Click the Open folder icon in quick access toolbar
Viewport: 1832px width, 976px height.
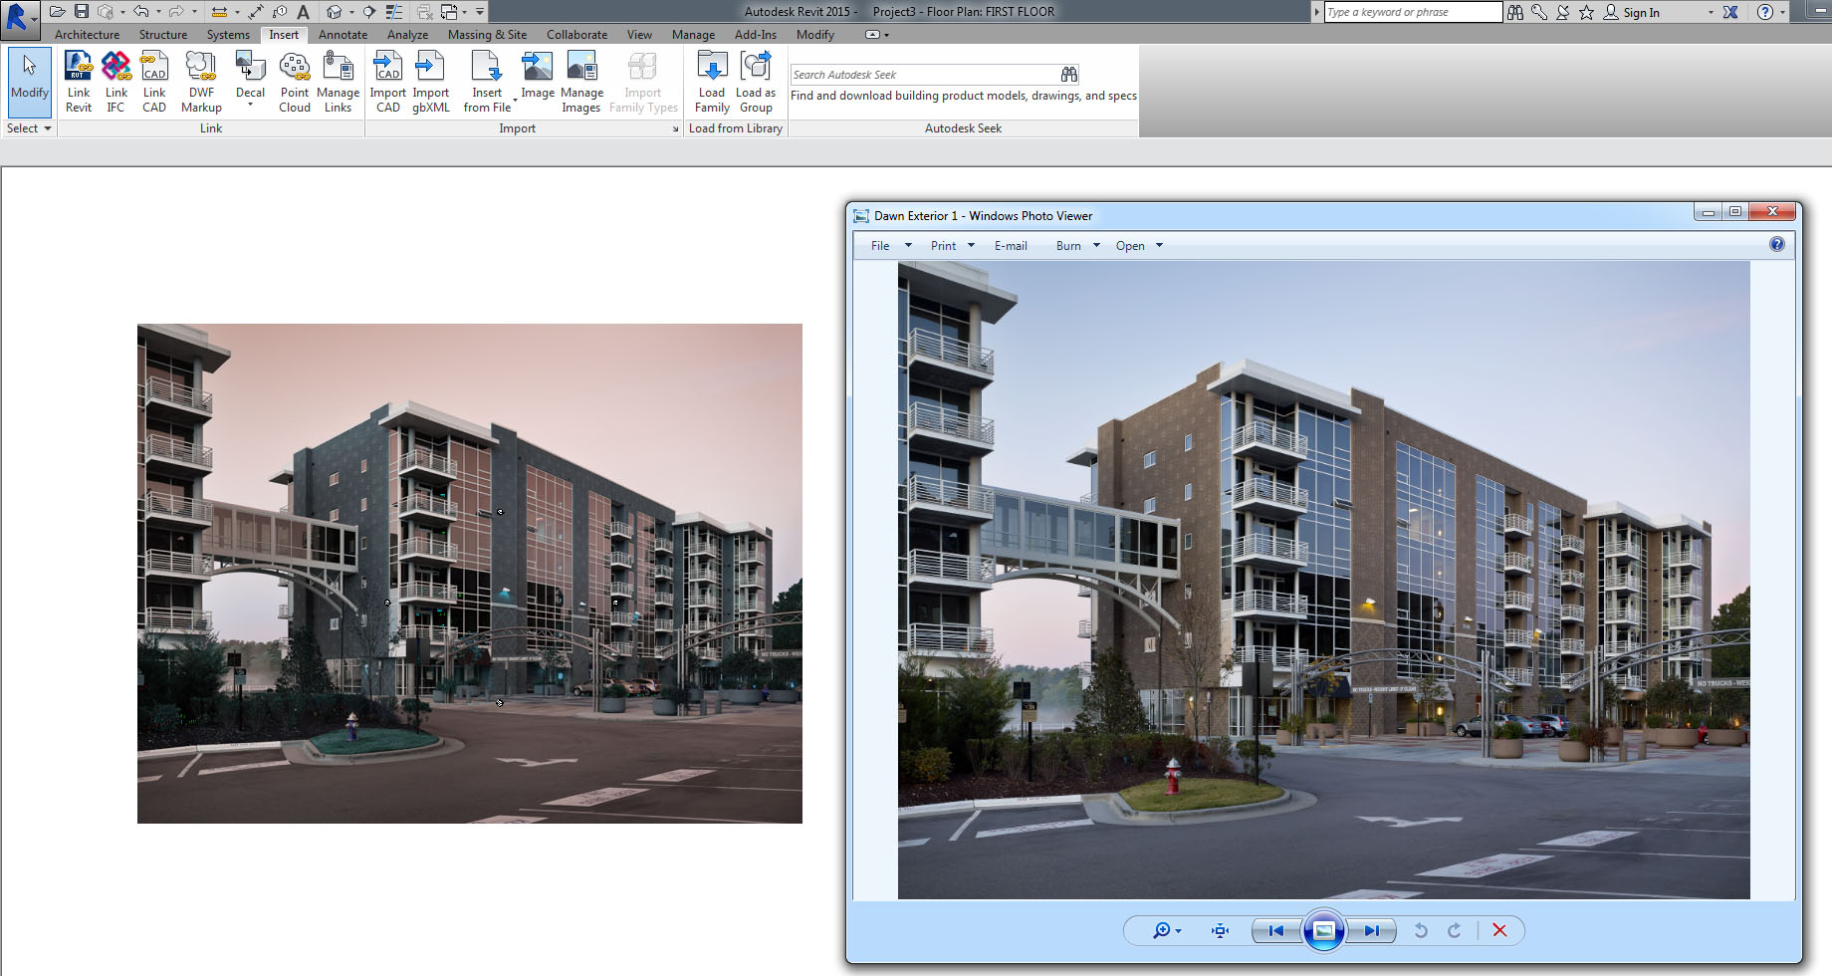click(x=58, y=12)
